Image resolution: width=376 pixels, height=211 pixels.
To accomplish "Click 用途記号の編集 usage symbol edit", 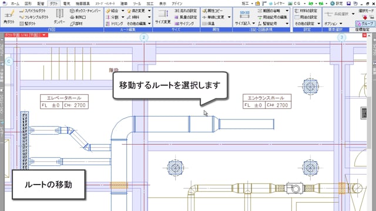I will coord(272,17).
